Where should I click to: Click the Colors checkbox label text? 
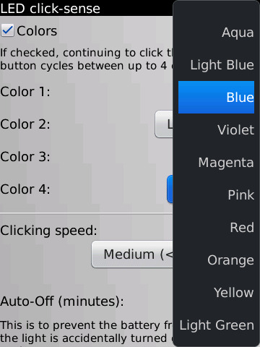[37, 31]
